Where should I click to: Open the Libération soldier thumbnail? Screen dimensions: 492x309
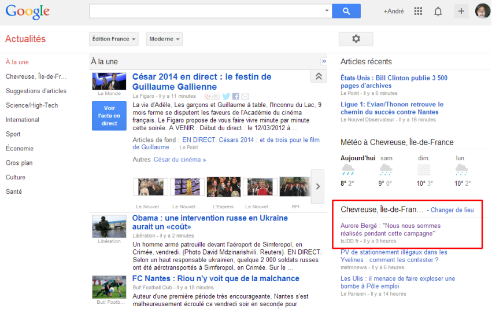(109, 226)
